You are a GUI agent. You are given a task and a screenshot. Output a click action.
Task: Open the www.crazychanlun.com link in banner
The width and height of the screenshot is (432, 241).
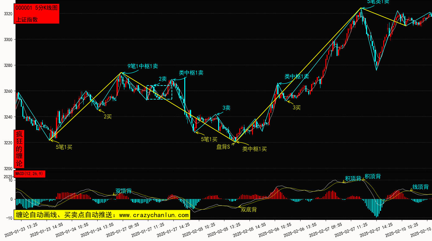154,215
